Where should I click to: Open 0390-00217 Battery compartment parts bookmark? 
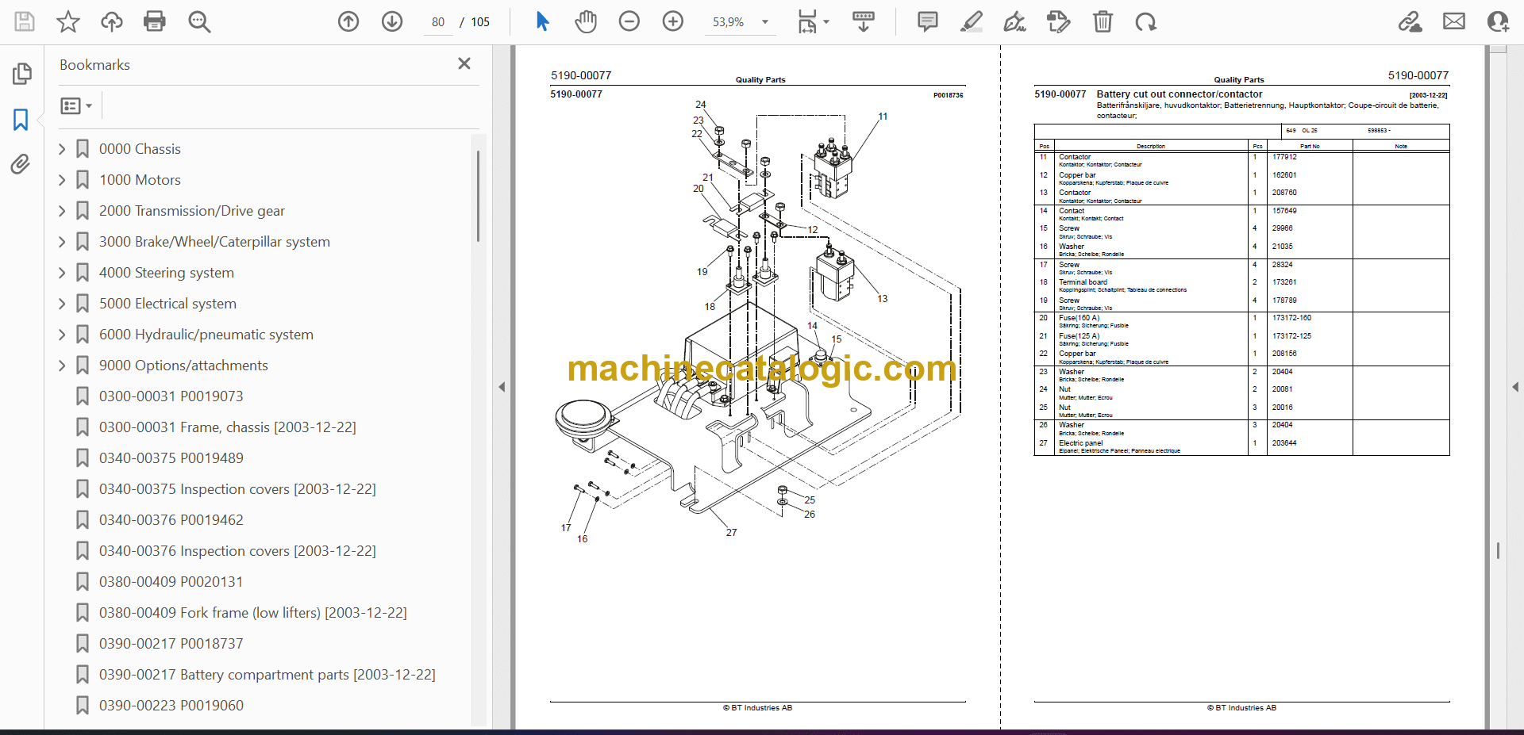[x=267, y=675]
